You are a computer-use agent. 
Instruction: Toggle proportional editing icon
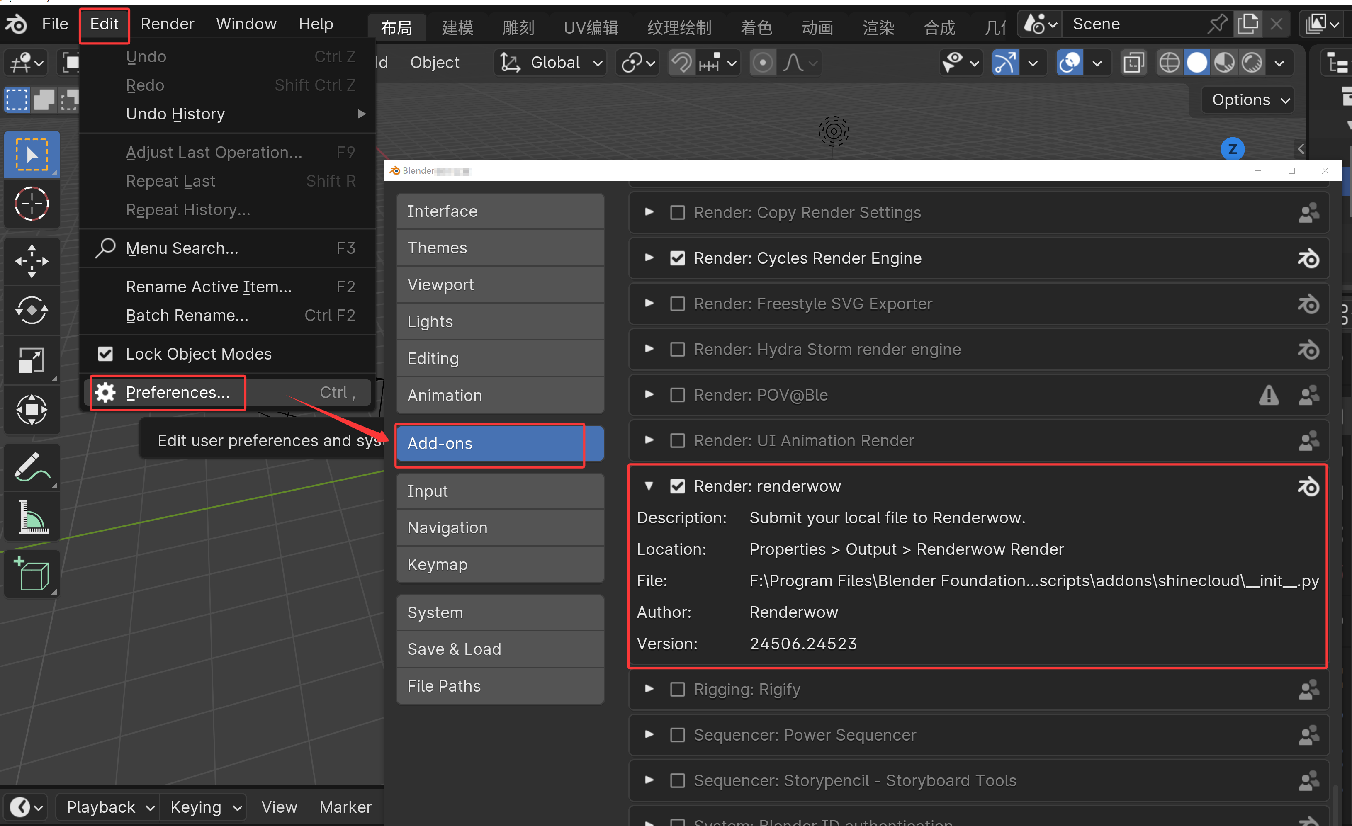762,63
